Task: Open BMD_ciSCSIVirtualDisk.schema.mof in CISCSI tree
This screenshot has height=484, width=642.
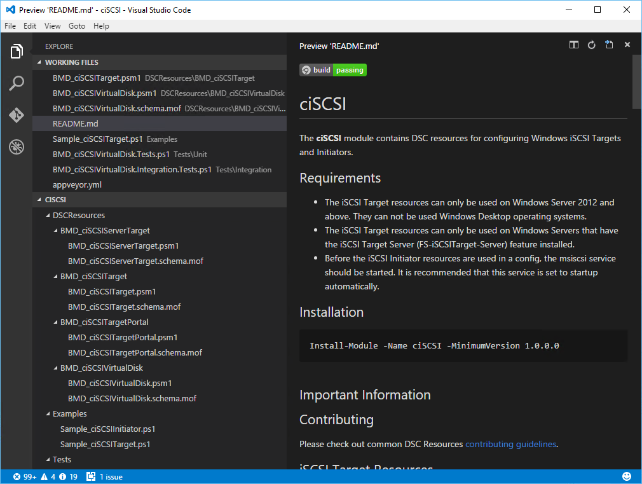Action: pyautogui.click(x=160, y=398)
